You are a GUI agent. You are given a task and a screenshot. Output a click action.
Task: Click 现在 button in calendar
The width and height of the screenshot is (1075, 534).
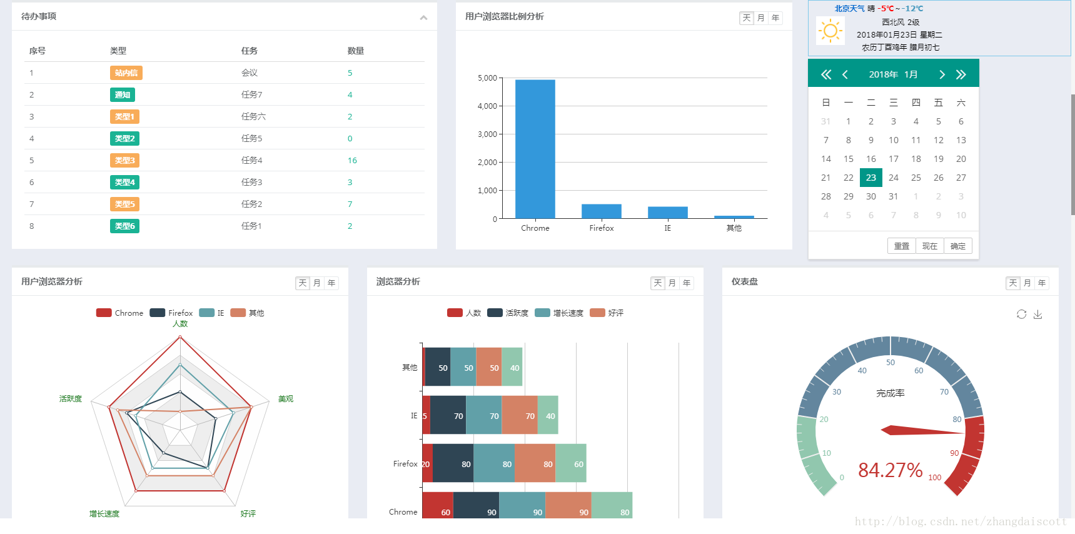click(930, 246)
